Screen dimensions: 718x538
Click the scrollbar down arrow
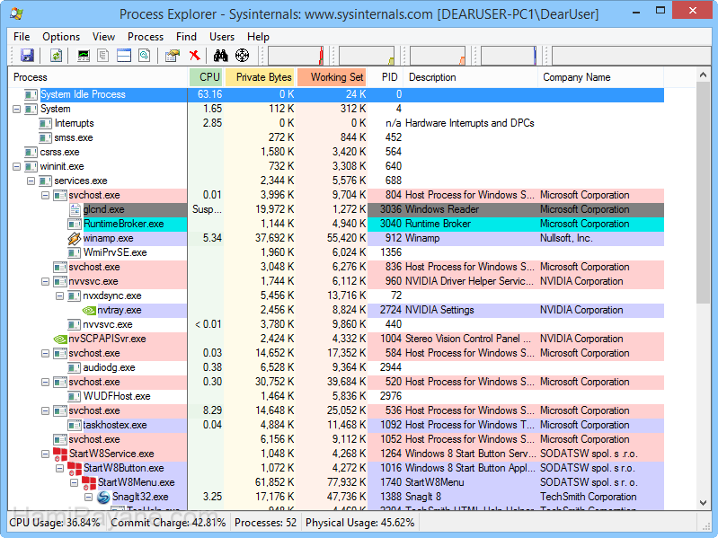click(x=703, y=503)
